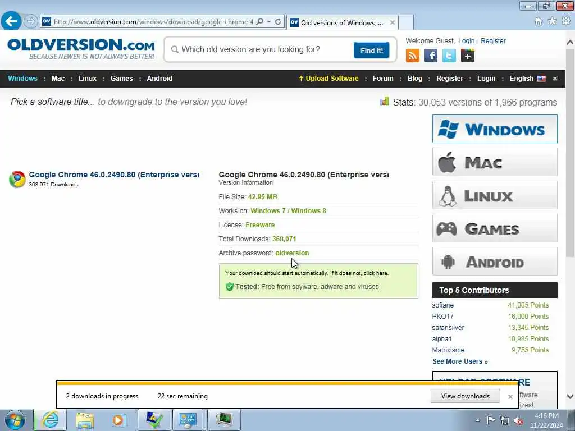Viewport: 575px width, 431px height.
Task: Click the Facebook icon in the header
Action: coord(431,56)
